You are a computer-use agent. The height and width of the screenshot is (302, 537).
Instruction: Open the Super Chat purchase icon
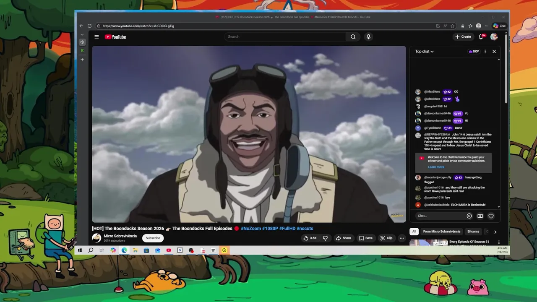click(480, 216)
